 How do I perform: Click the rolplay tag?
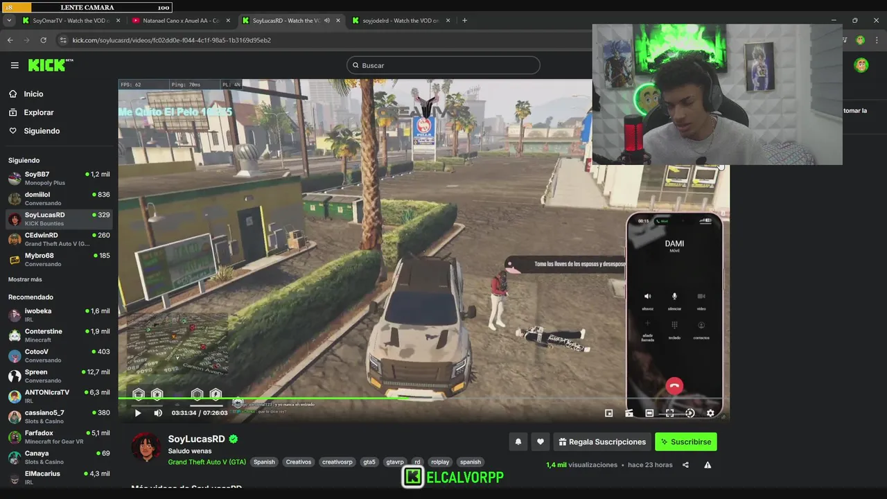[x=440, y=462]
